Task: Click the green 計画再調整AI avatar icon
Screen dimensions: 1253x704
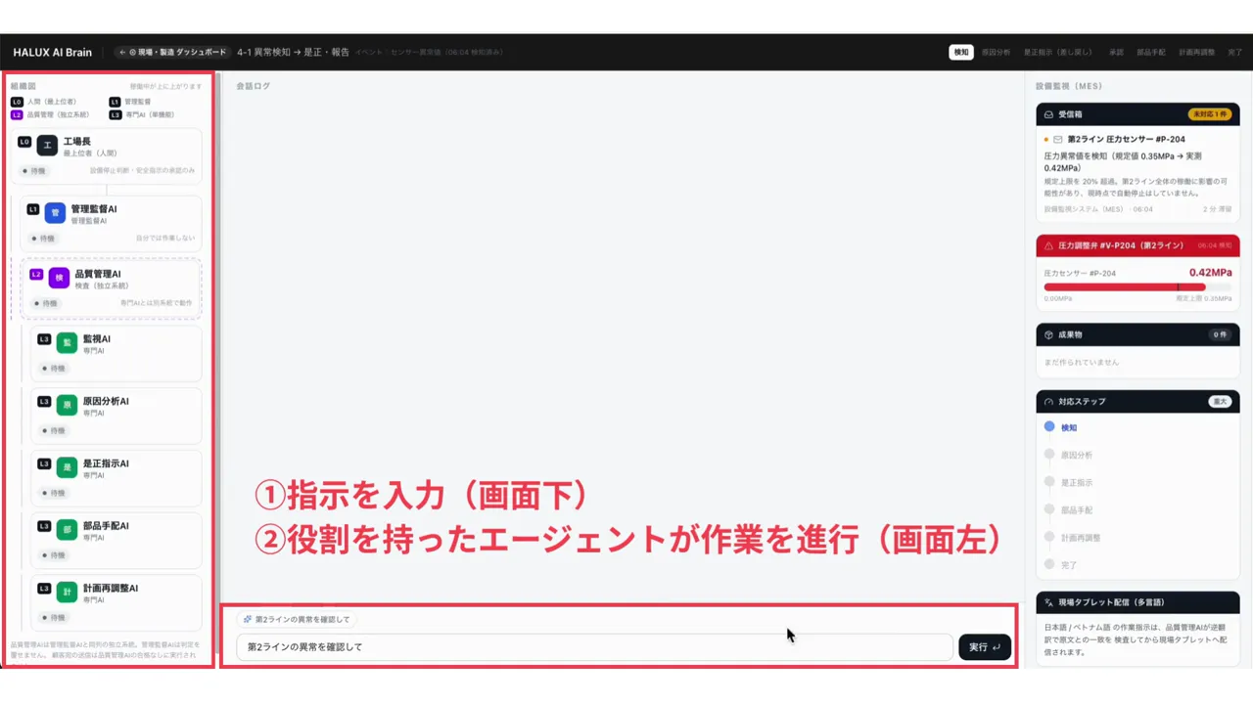Action: pyautogui.click(x=67, y=592)
